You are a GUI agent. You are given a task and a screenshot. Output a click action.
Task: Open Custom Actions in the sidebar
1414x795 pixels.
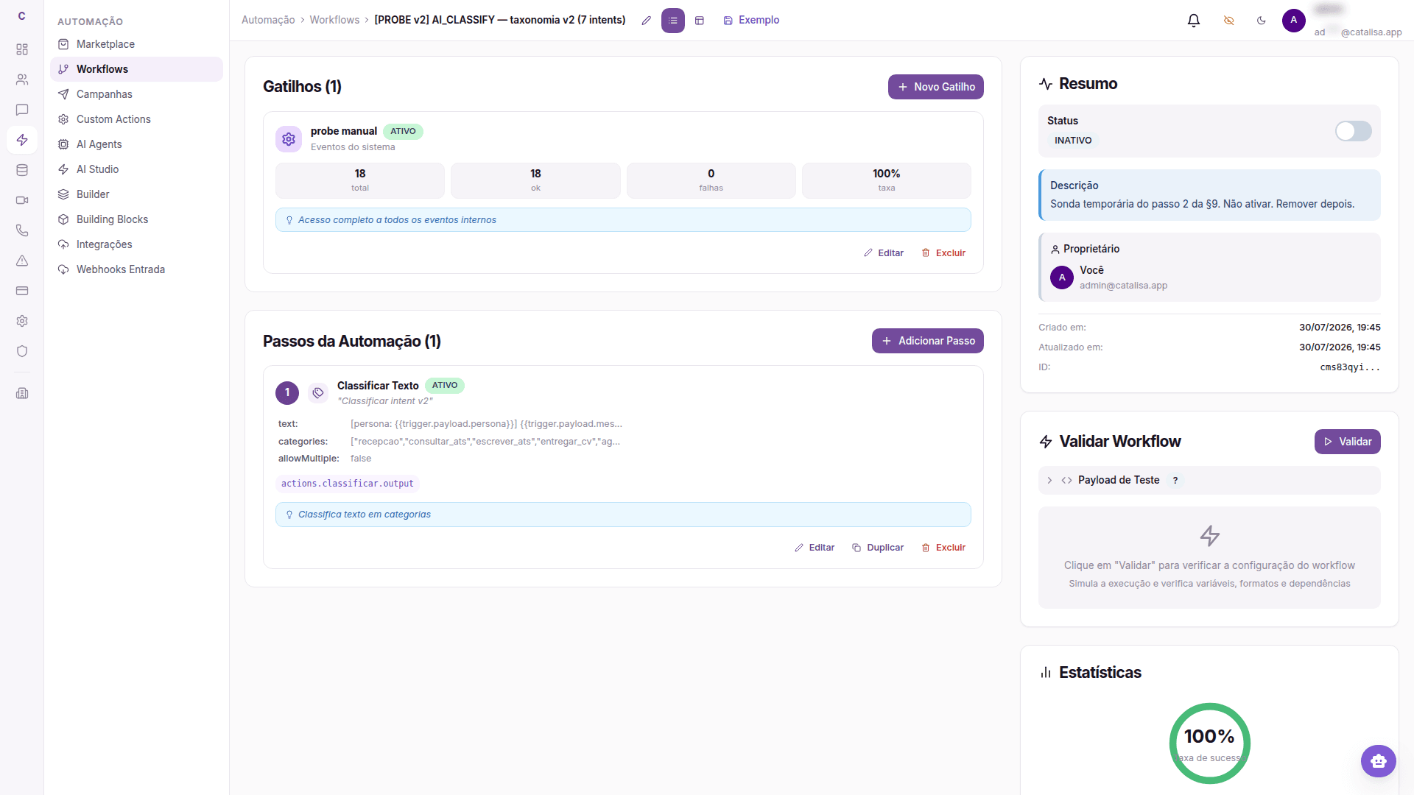pyautogui.click(x=136, y=119)
